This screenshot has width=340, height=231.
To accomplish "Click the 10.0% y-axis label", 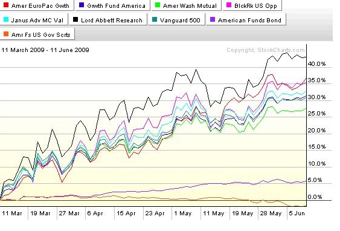I will pyautogui.click(x=317, y=163).
